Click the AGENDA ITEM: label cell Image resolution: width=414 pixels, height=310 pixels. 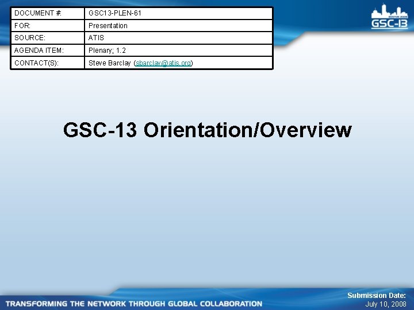point(48,51)
